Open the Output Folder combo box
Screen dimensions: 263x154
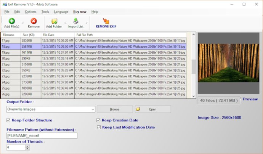[x=51, y=109]
